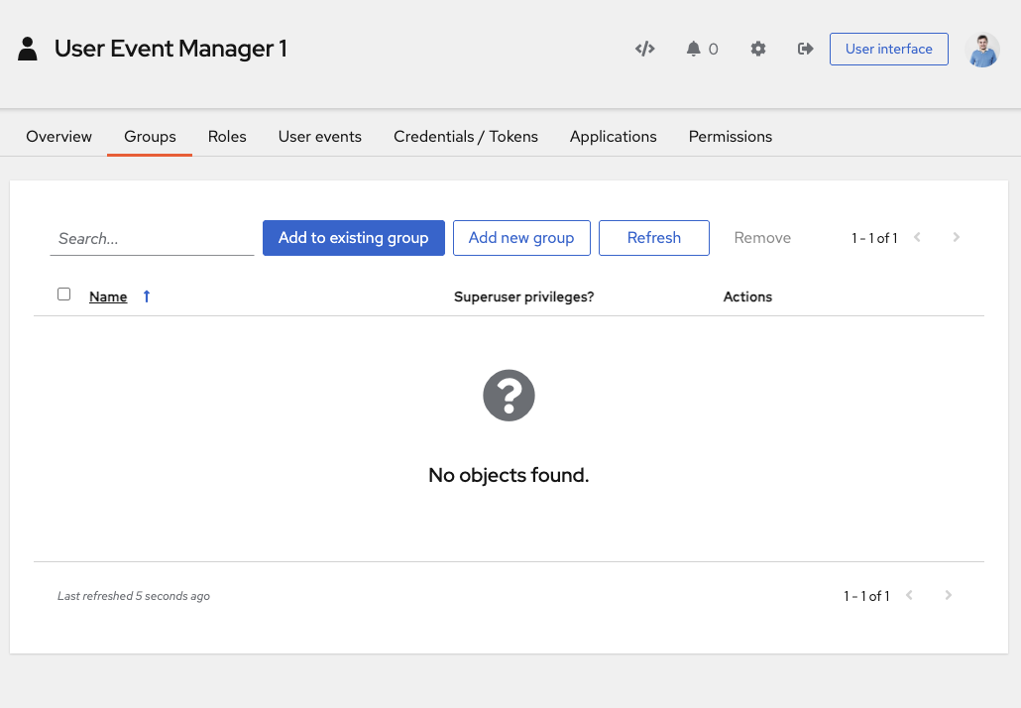The width and height of the screenshot is (1021, 708).
Task: Click previous page arrow in bottom pagination
Action: (x=910, y=596)
